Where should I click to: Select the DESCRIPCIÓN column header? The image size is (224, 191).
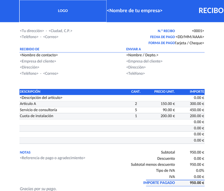[30, 92]
